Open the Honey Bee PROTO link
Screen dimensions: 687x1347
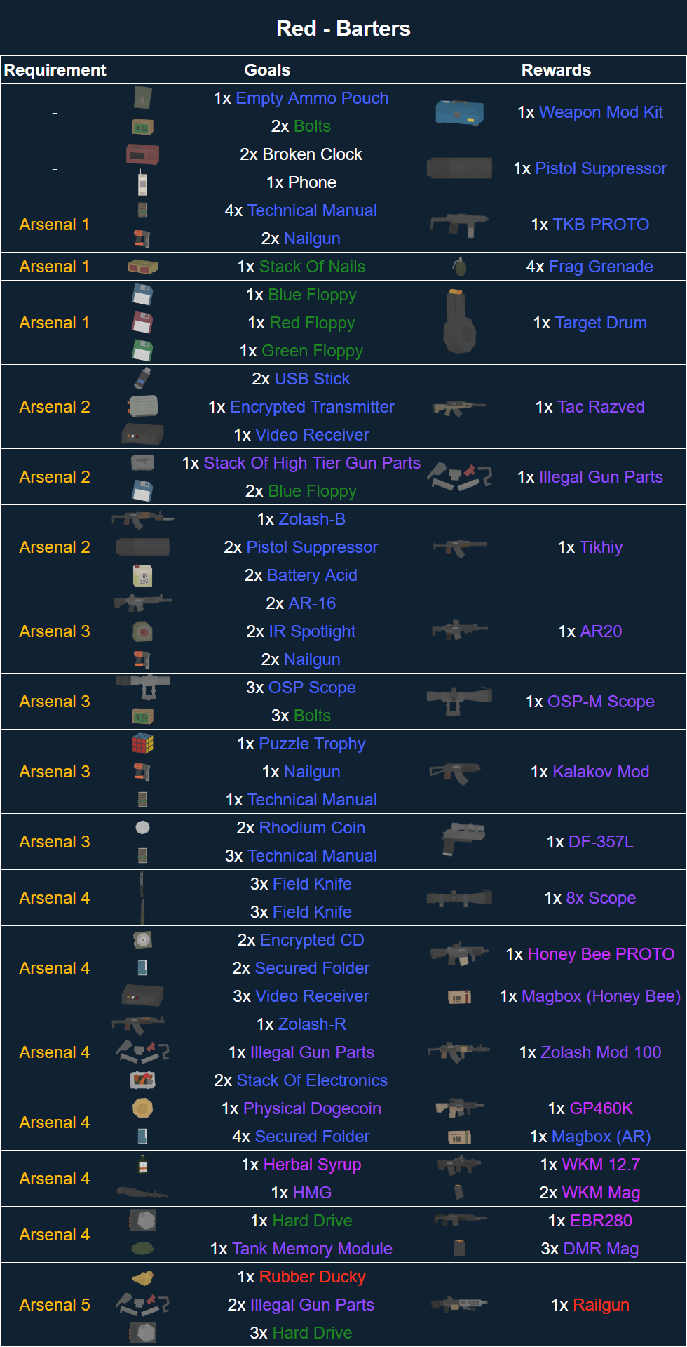click(601, 954)
